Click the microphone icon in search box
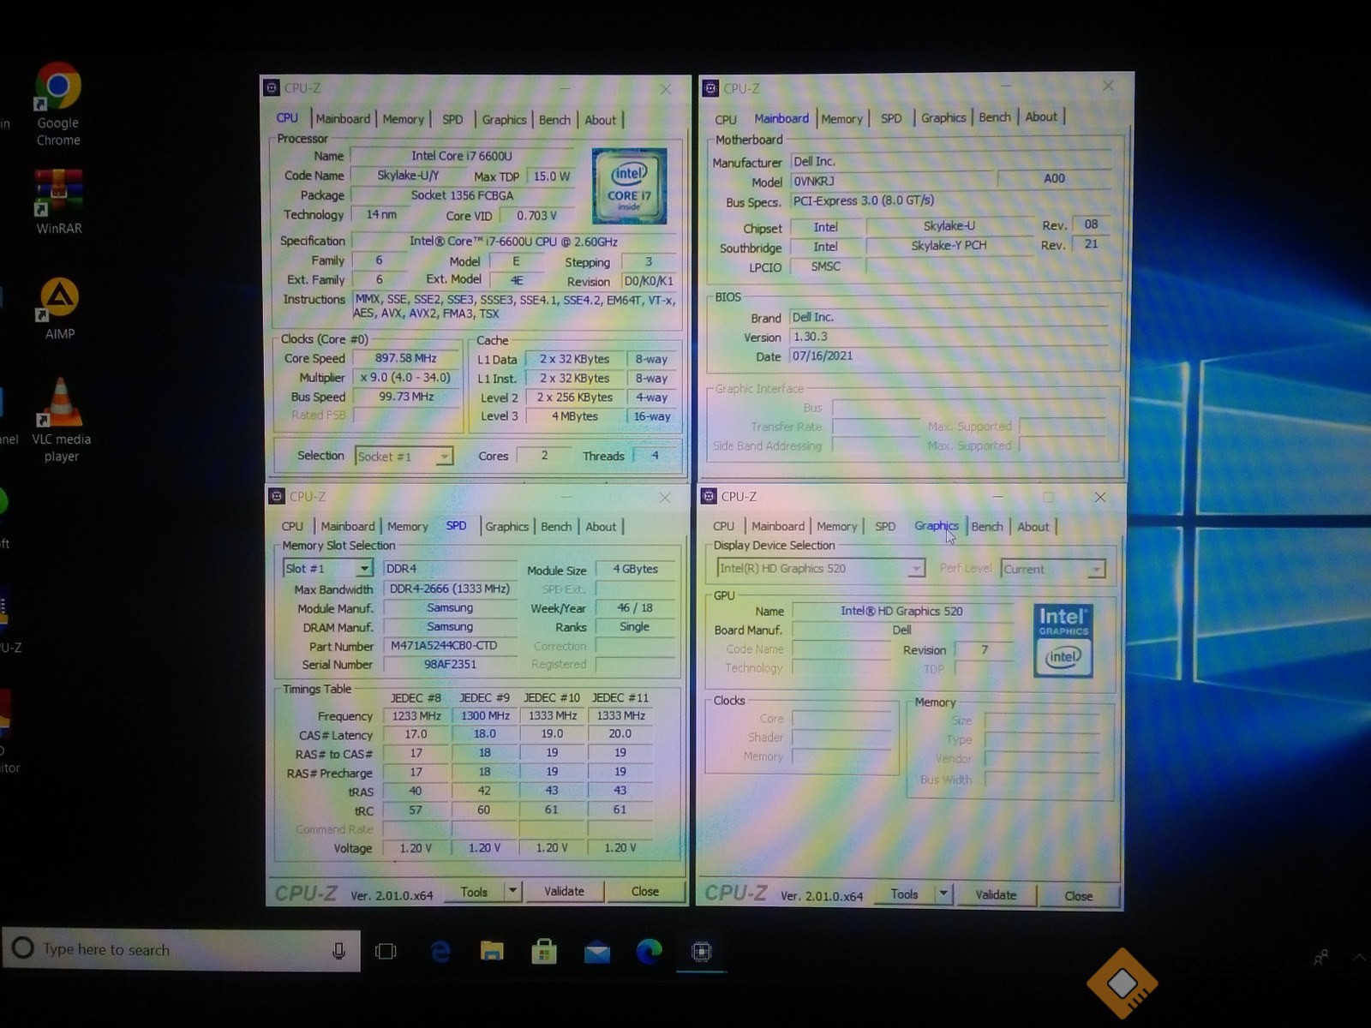The height and width of the screenshot is (1028, 1371). point(338,950)
